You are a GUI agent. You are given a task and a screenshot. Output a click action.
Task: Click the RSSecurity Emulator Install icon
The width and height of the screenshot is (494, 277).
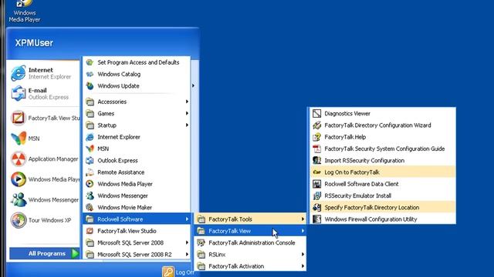pos(316,195)
